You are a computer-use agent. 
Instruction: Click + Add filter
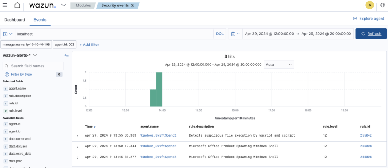click(89, 45)
